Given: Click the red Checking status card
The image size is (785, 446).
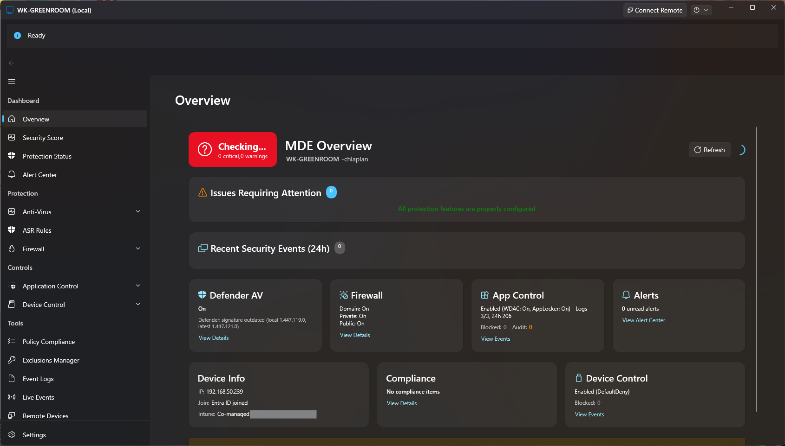Looking at the screenshot, I should [x=232, y=149].
